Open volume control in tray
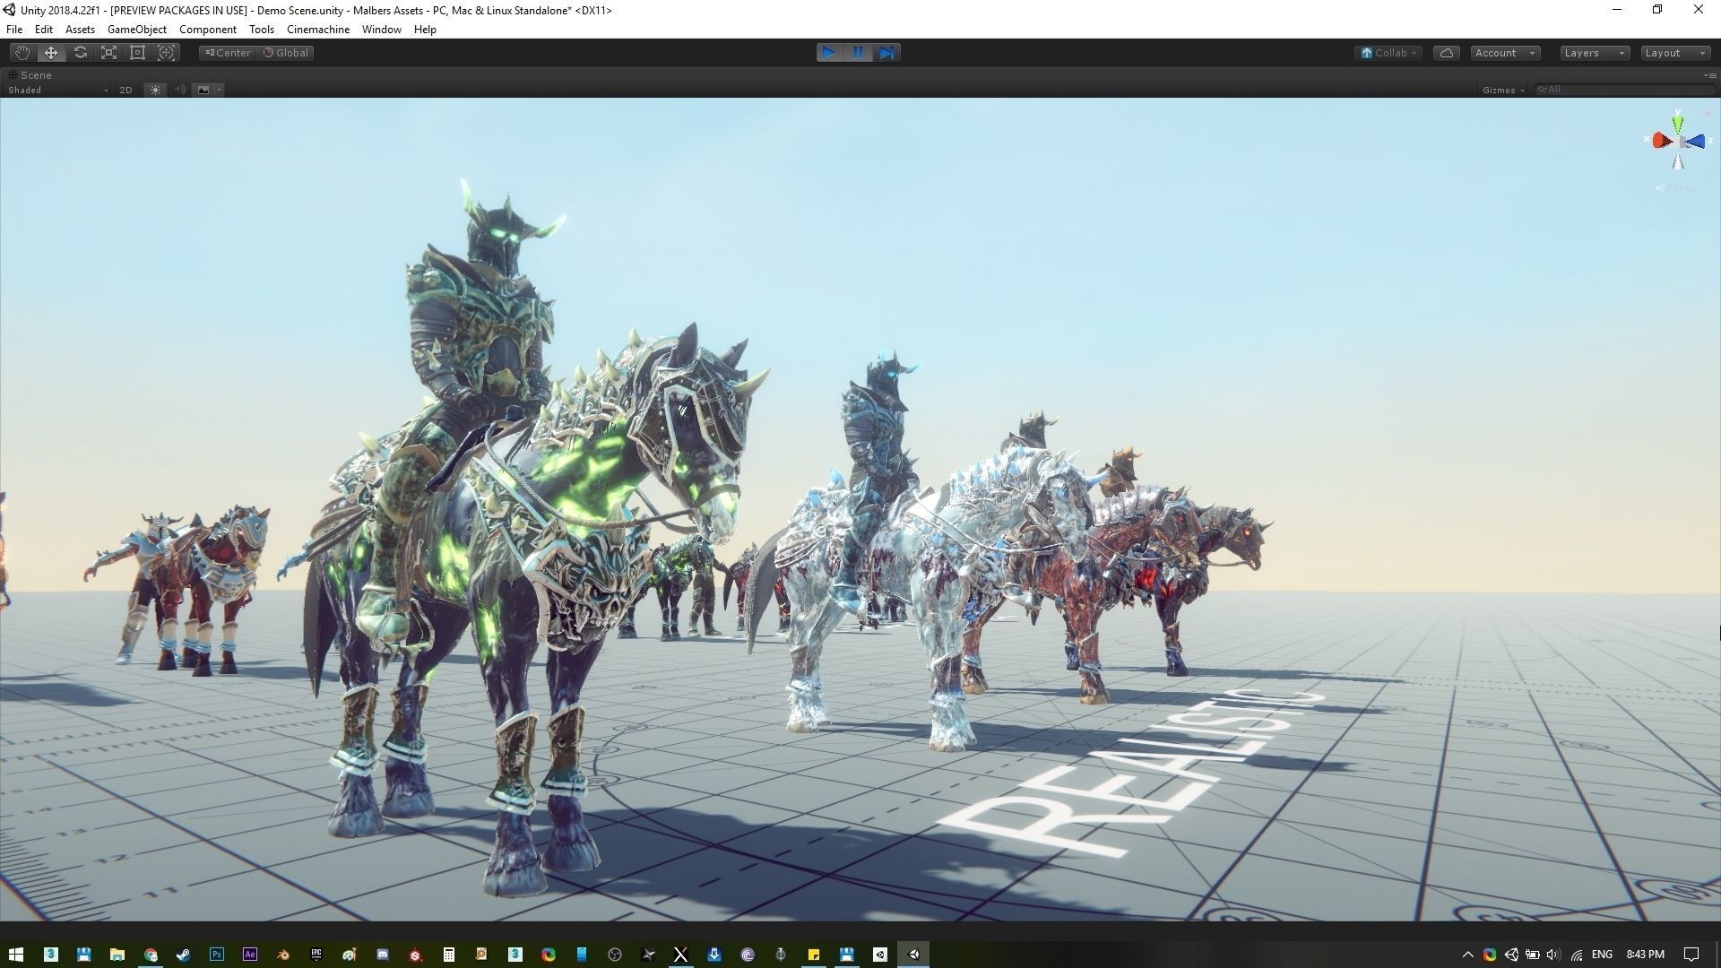 pos(1553,955)
